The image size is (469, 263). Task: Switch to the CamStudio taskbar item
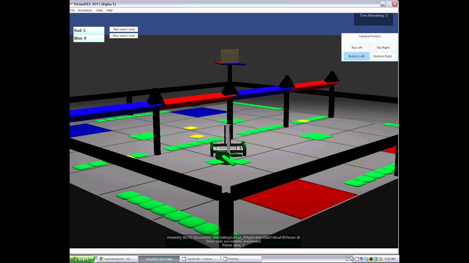click(x=200, y=259)
